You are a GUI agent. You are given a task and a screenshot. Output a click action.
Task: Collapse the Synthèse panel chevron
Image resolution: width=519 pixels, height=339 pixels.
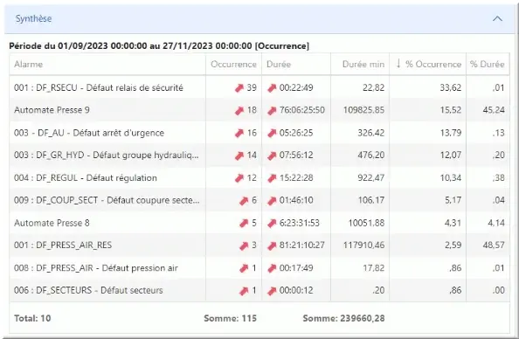pos(497,19)
